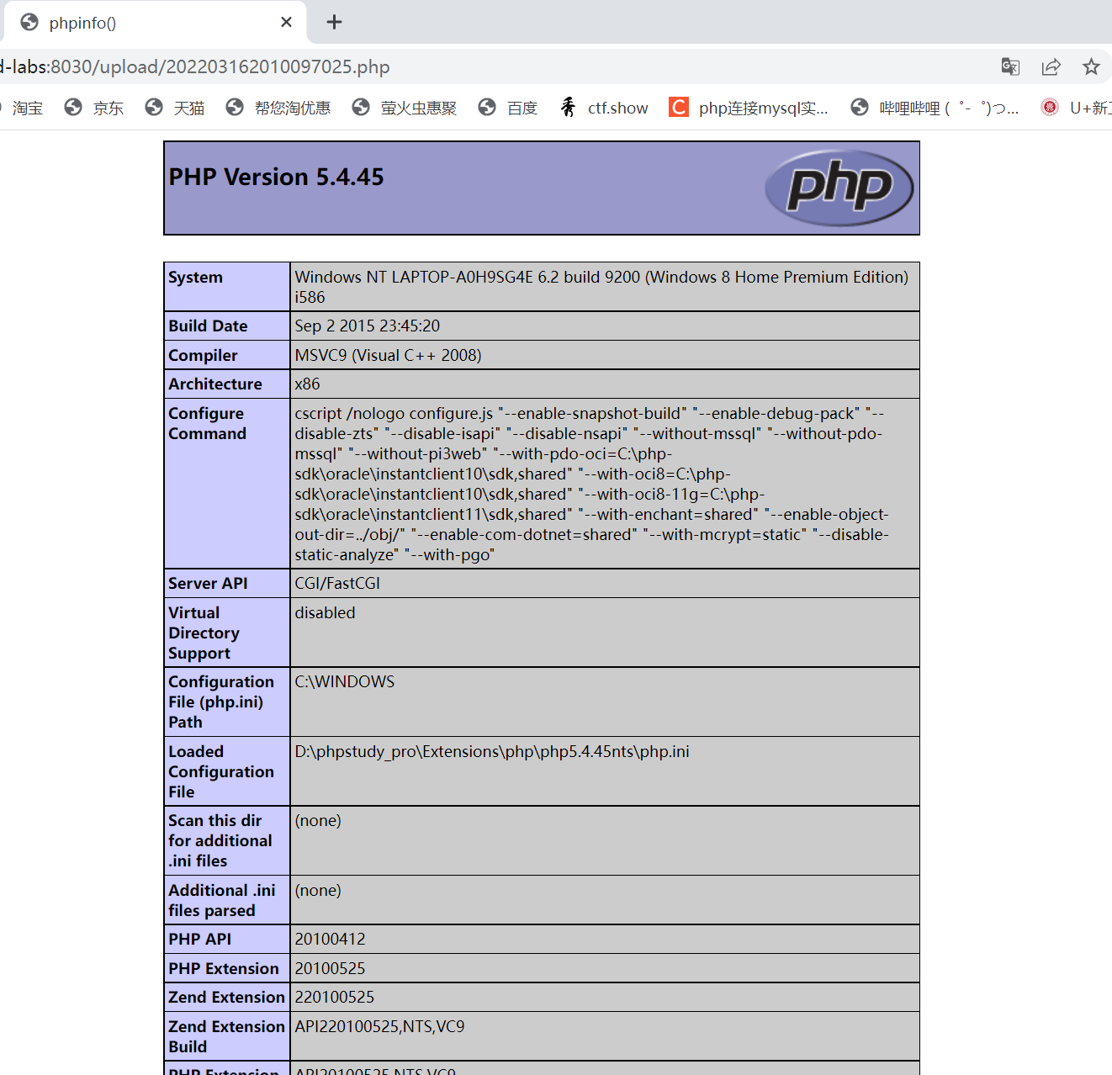Click the D:\phpstudy_pro php.ini path value

pyautogui.click(x=492, y=751)
